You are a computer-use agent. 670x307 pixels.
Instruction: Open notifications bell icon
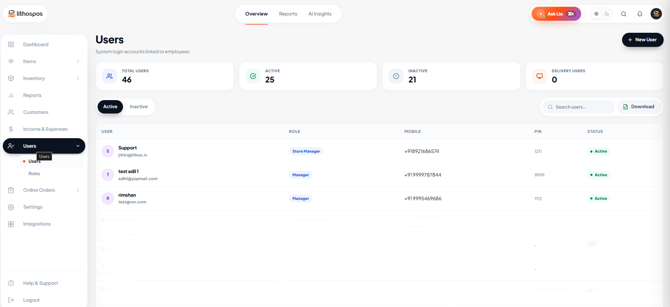coord(640,14)
